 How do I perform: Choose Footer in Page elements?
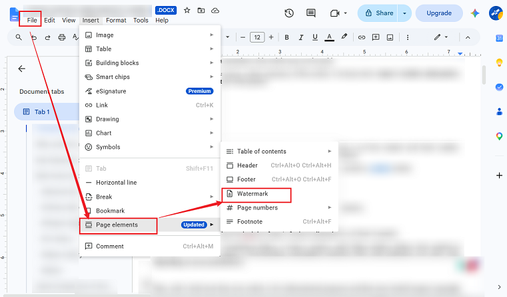[279, 179]
